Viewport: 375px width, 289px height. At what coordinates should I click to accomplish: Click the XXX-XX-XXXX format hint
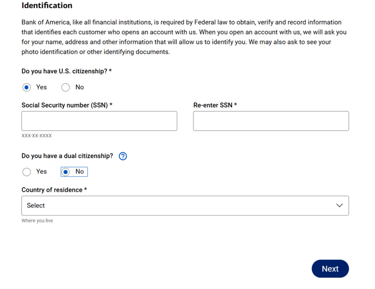point(37,135)
